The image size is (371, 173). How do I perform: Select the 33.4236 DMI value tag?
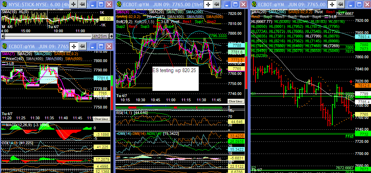(x=237, y=136)
